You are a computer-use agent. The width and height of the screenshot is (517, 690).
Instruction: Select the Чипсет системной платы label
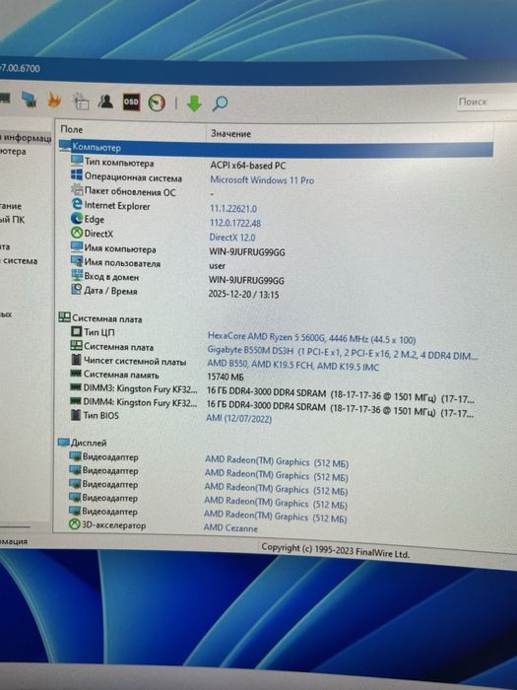[x=135, y=362]
